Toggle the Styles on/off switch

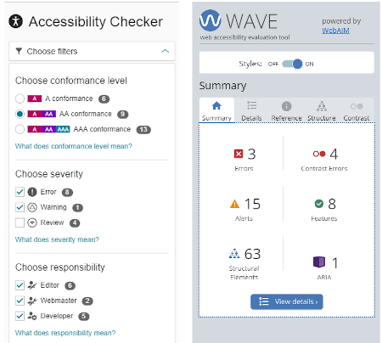(x=292, y=64)
